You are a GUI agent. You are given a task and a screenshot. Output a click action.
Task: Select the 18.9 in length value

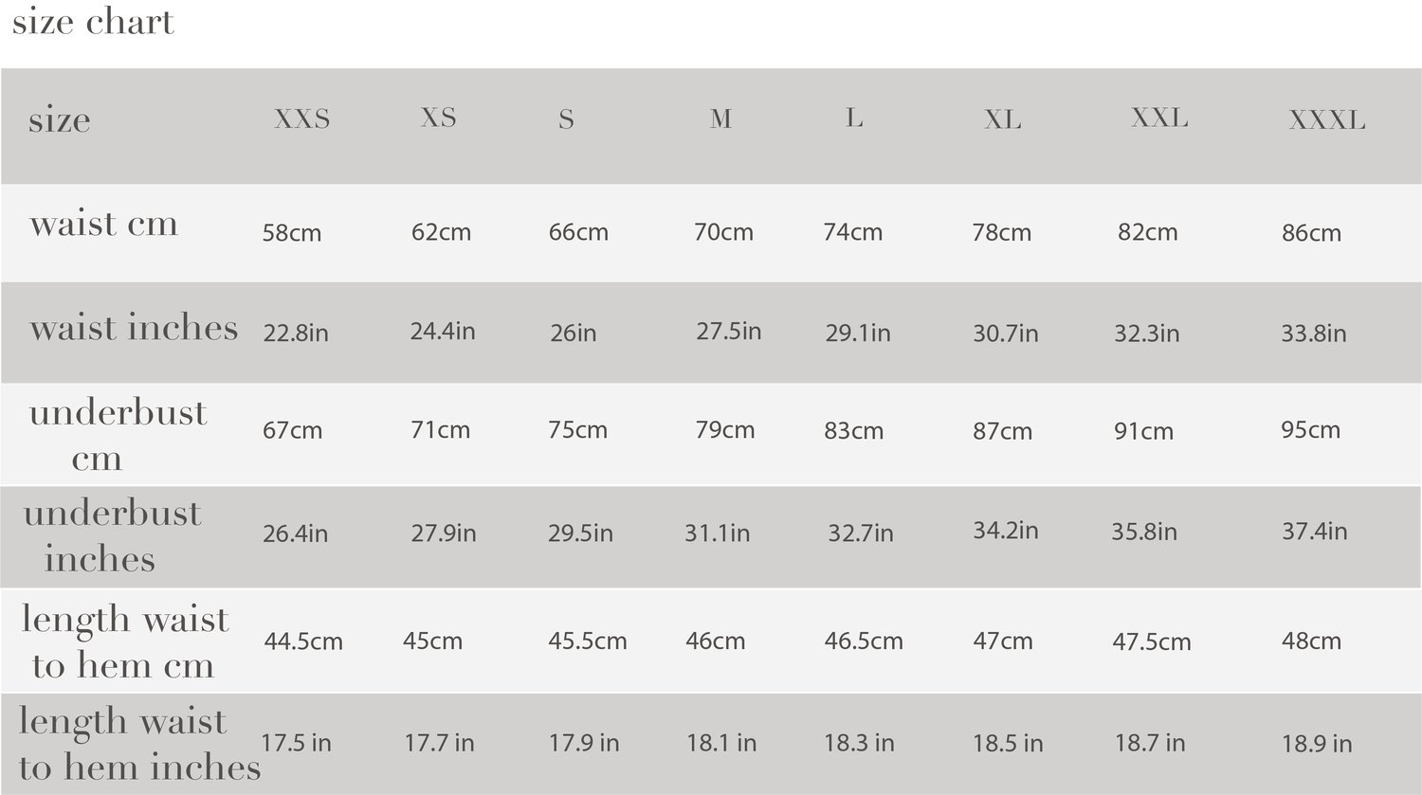pyautogui.click(x=1317, y=744)
